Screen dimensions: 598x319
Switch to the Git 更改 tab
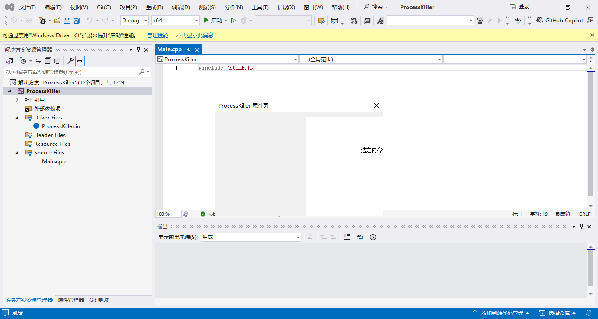pos(99,300)
